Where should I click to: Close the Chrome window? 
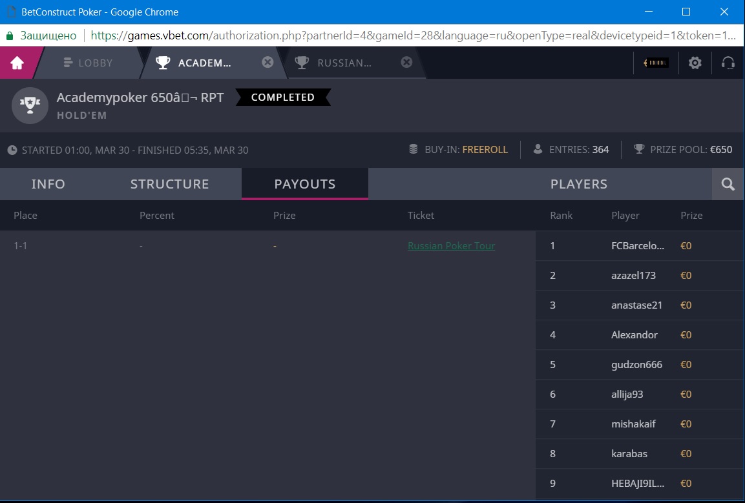(x=724, y=12)
